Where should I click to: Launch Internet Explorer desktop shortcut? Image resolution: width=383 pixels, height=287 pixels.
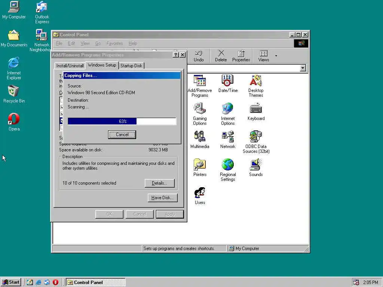click(14, 68)
